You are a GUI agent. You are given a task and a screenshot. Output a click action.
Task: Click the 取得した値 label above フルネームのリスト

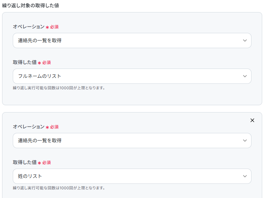point(25,62)
